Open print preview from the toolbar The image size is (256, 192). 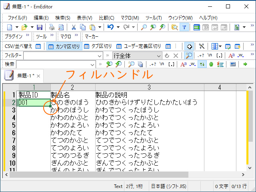[x=61, y=27]
